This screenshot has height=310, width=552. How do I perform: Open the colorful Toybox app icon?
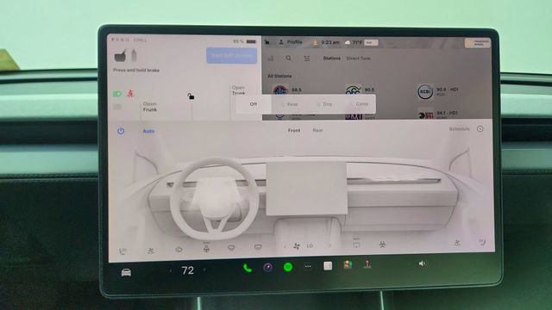[x=348, y=264]
